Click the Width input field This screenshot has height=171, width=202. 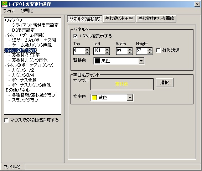[x=122, y=51]
